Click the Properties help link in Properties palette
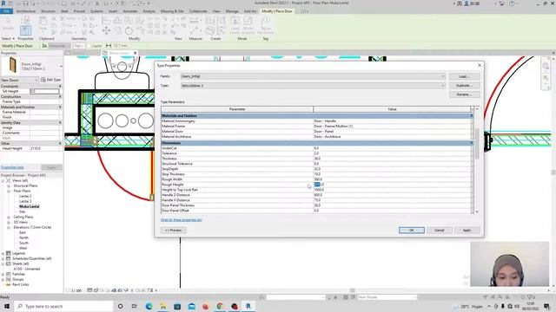556x312 pixels. 12,167
